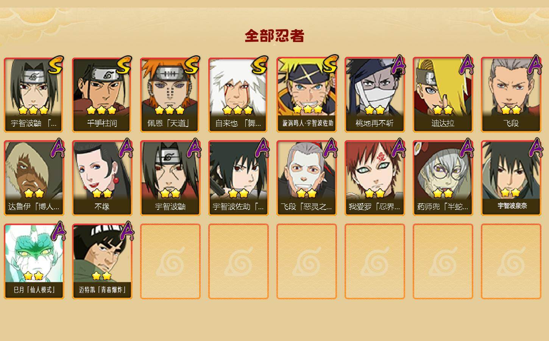The image size is (549, 341).
Task: Click the 全部忍者 title heading
Action: pos(274,36)
